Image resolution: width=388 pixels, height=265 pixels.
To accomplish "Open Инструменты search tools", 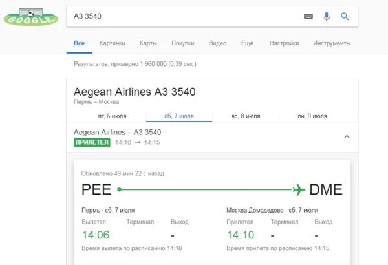I will 331,43.
